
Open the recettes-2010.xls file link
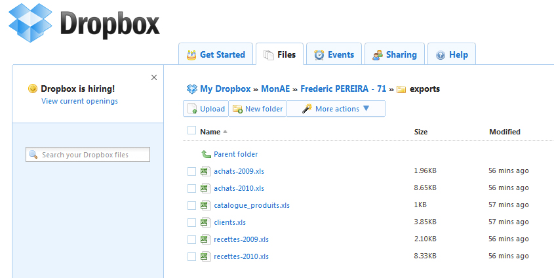241,256
